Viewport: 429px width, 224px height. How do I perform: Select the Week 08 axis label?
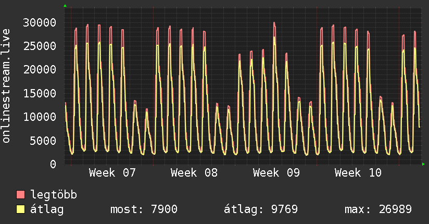point(194,173)
